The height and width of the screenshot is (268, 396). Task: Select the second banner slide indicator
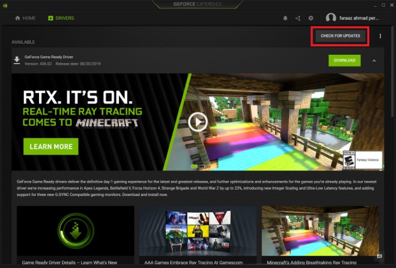click(201, 166)
